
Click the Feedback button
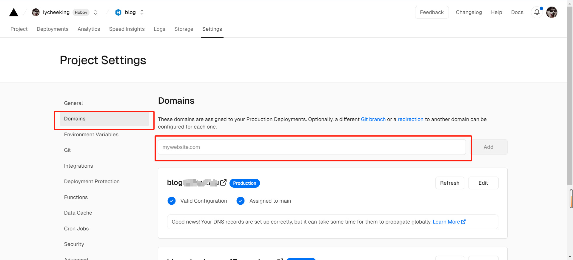point(432,12)
